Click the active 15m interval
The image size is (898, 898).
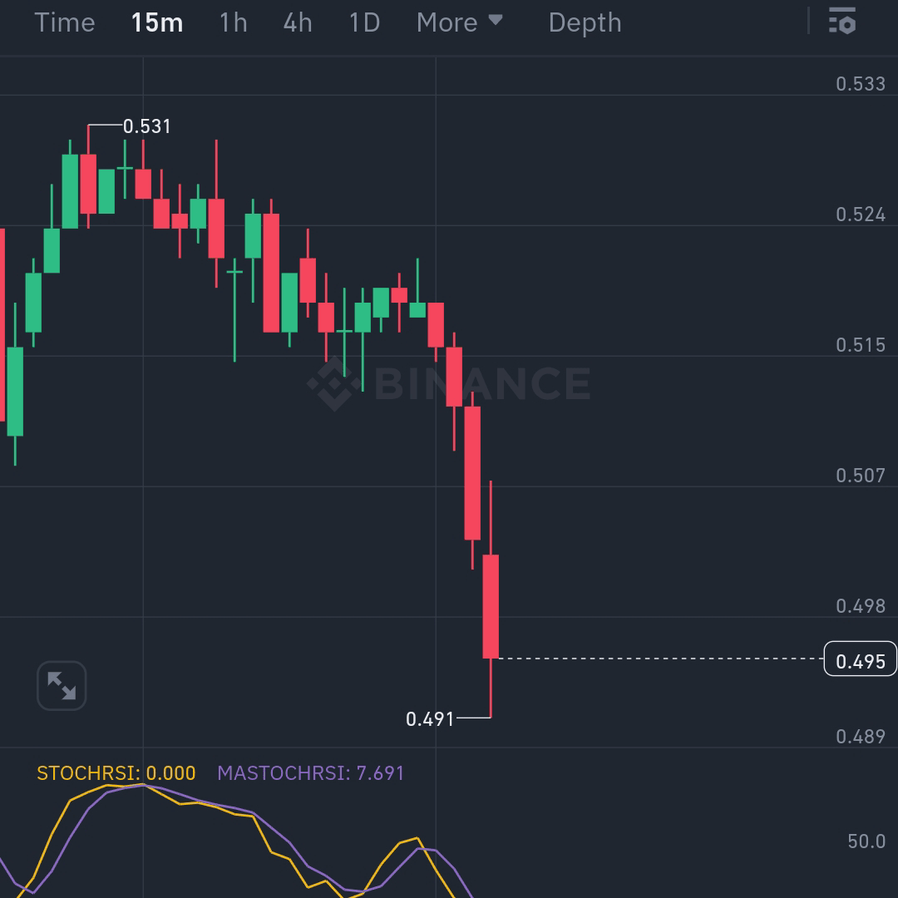(157, 22)
